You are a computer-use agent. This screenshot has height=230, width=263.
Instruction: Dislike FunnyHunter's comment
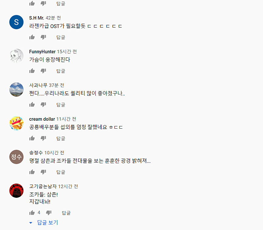pos(43,71)
